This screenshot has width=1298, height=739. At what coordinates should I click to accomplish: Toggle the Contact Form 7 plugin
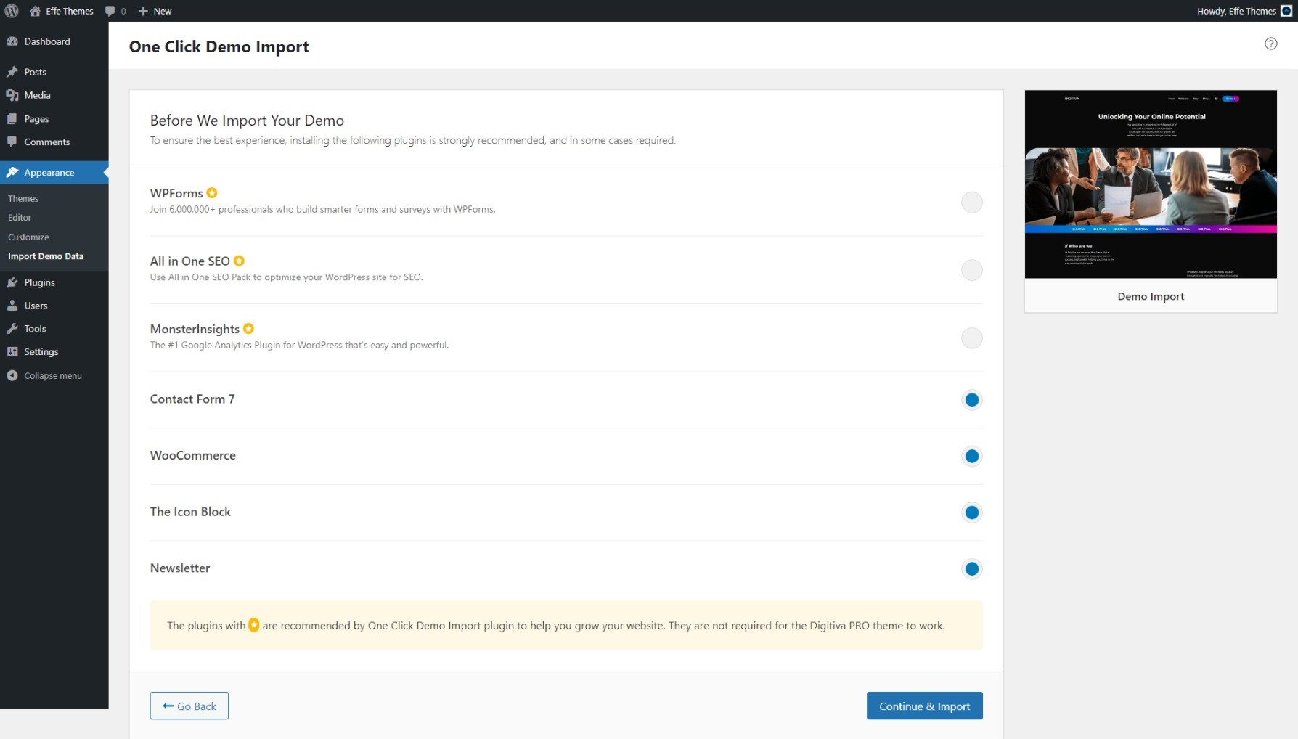tap(971, 400)
